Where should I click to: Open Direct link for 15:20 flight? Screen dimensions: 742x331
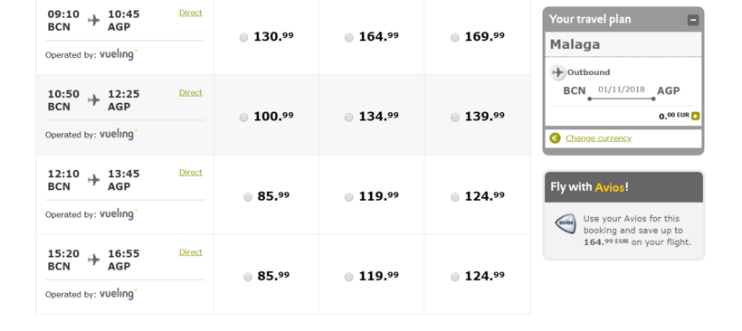pos(191,252)
